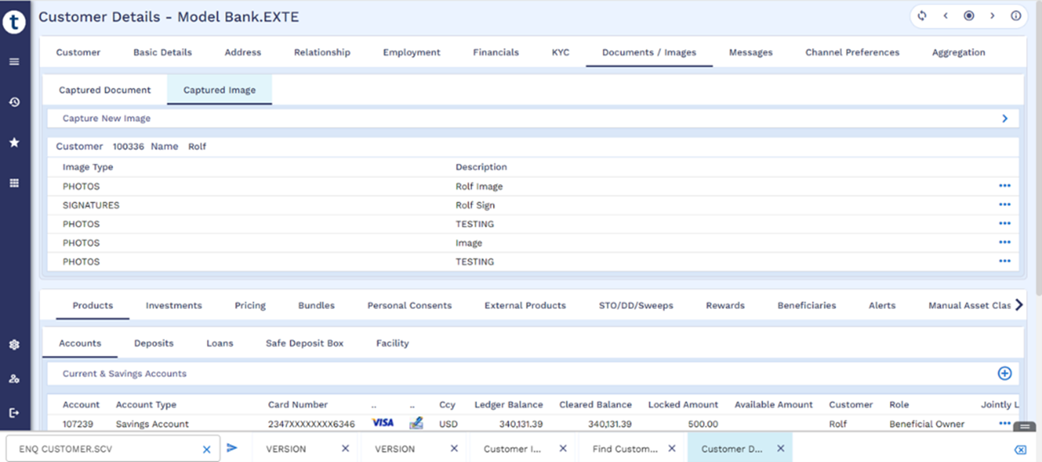The height and width of the screenshot is (462, 1042).
Task: Click the signature icon for account 107239
Action: (416, 424)
